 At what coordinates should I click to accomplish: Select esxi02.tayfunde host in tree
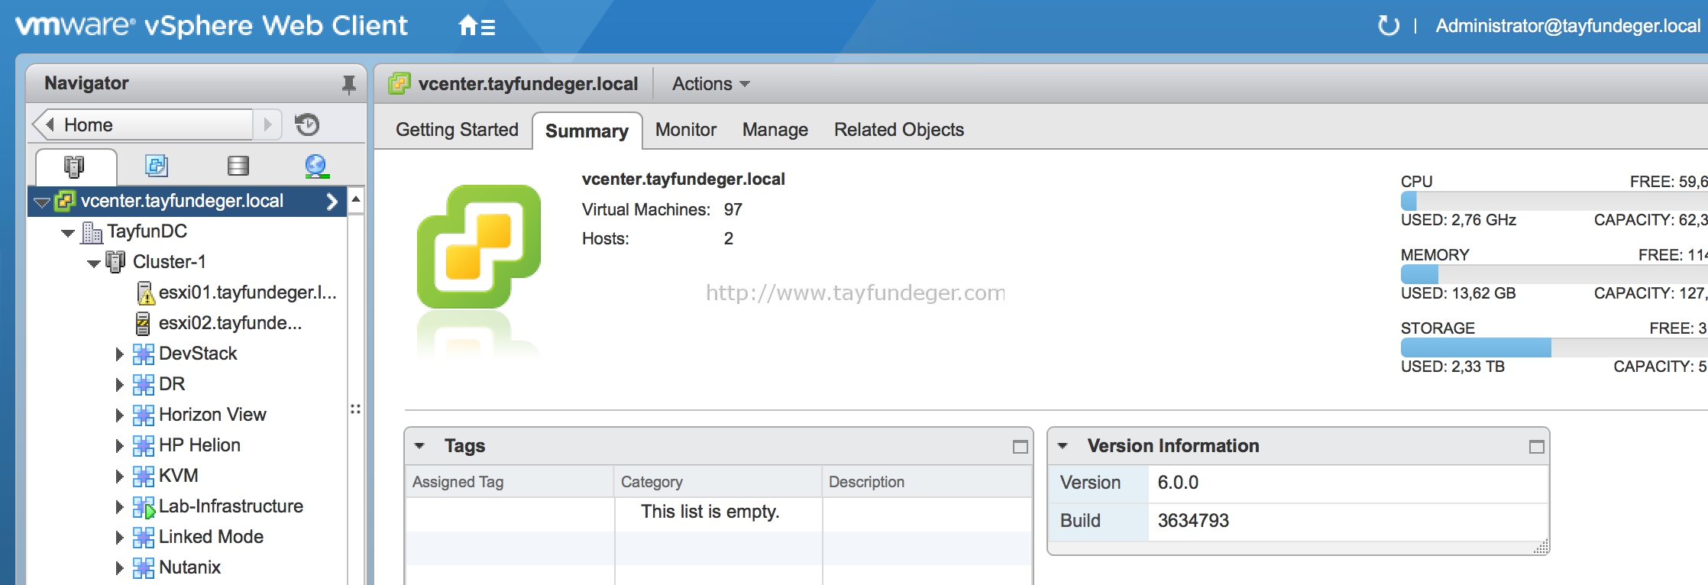pos(230,323)
